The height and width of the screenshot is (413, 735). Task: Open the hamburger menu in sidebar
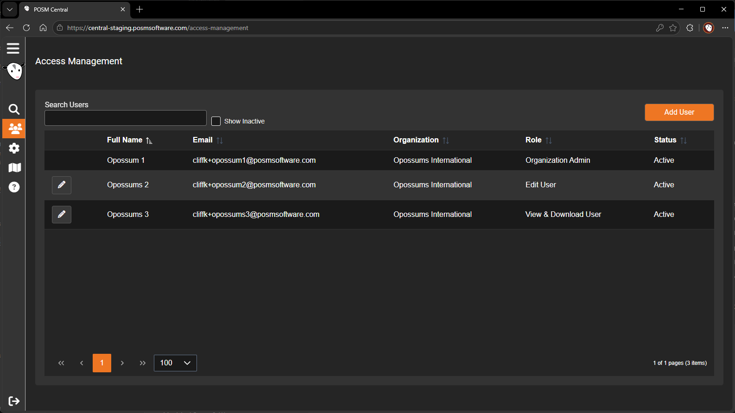13,48
